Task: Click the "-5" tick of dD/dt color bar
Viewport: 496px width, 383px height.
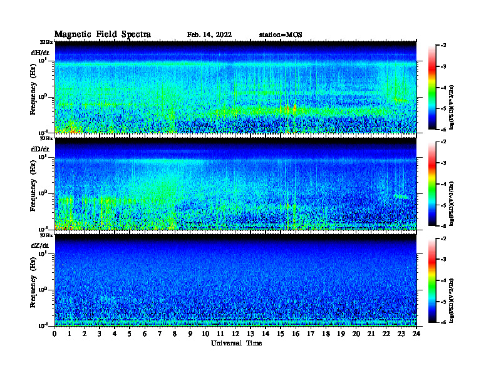Action: pos(443,205)
